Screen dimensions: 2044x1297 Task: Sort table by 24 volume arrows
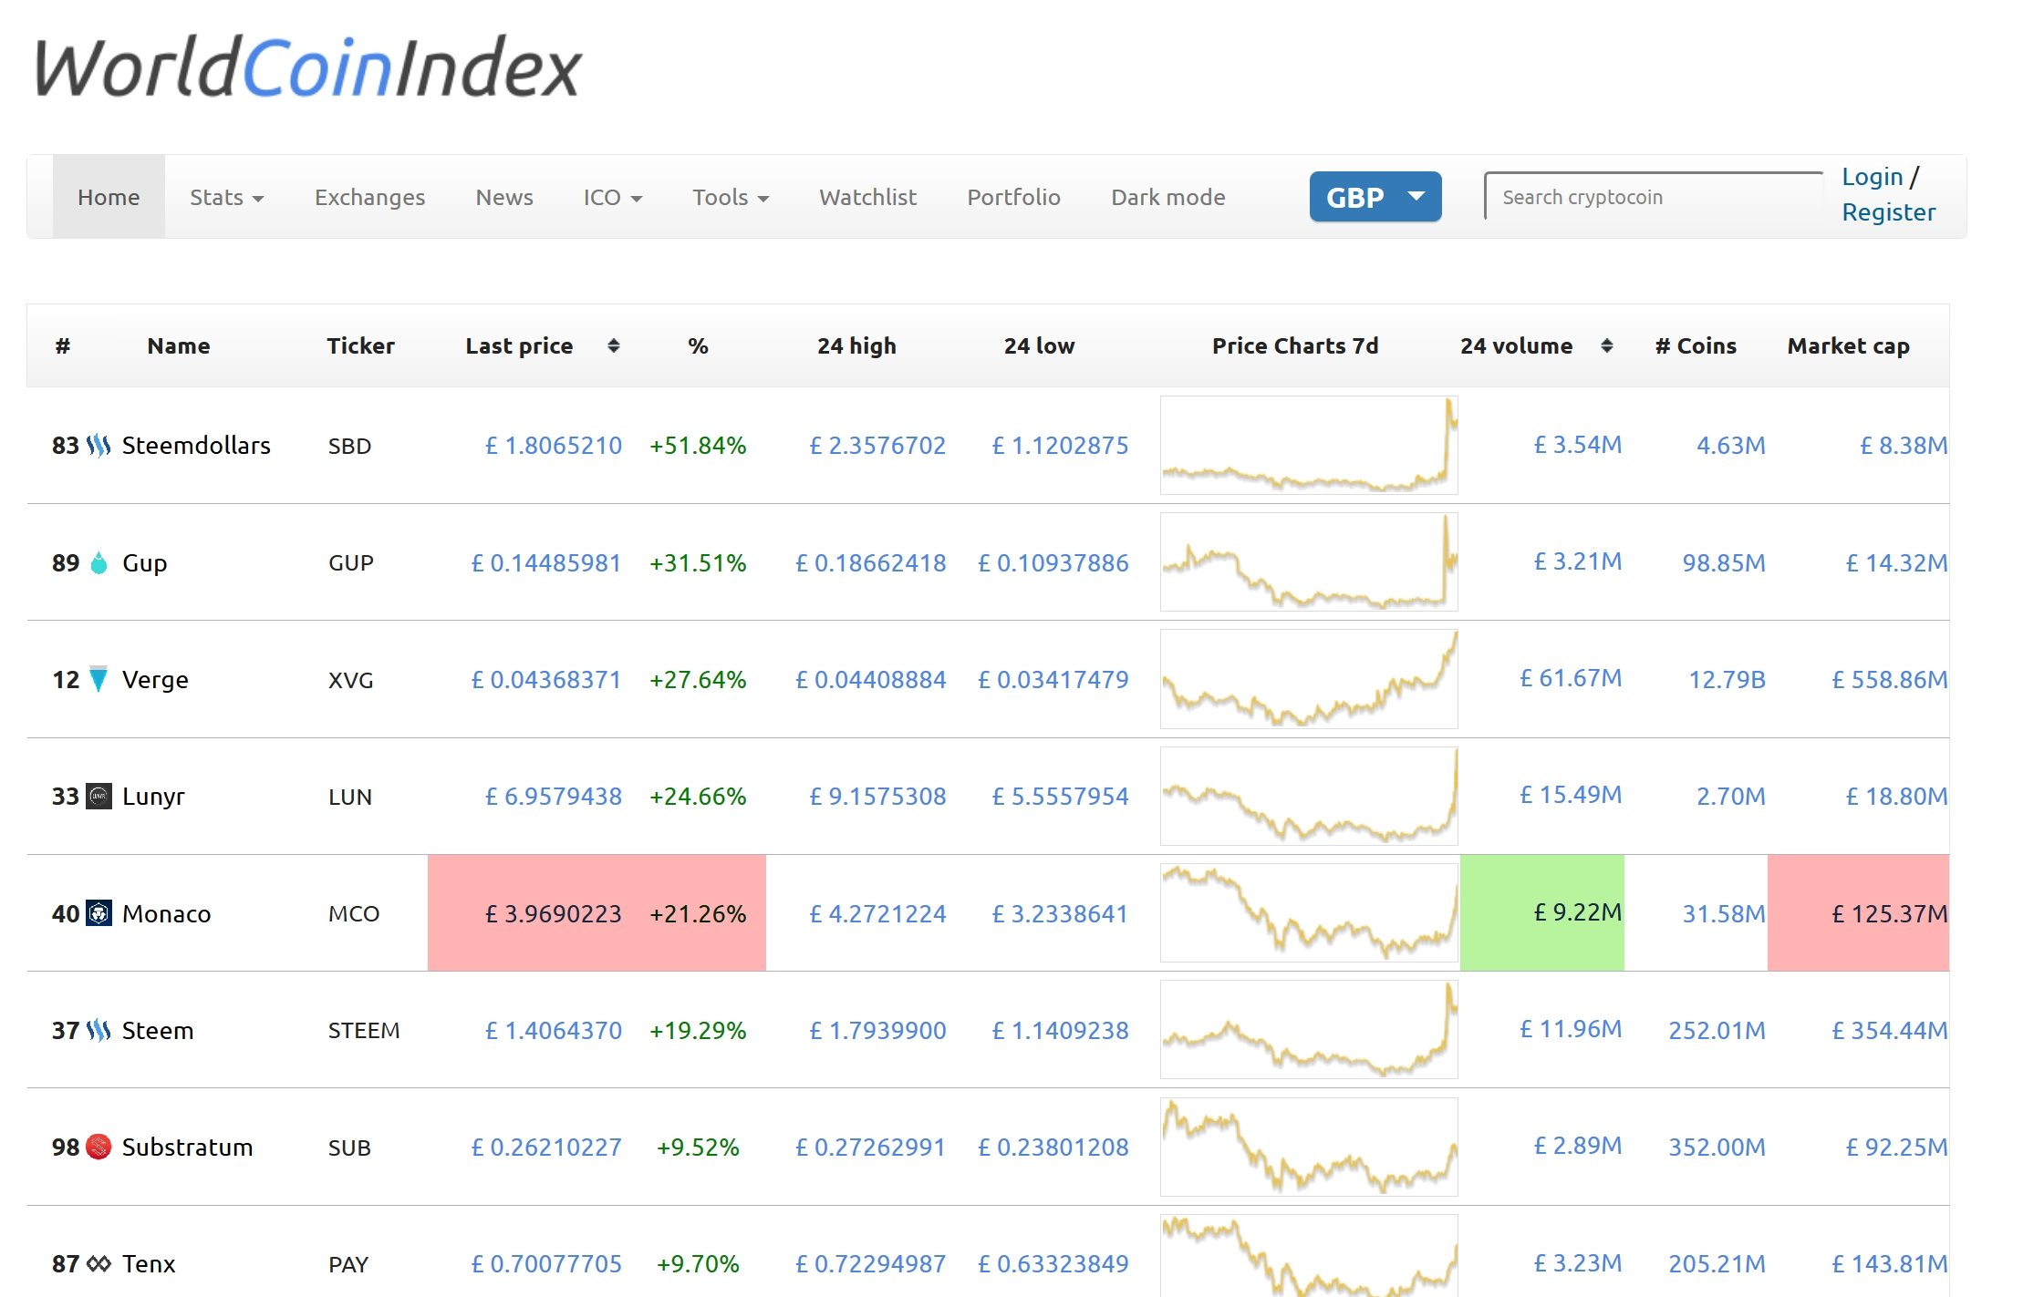click(1607, 345)
